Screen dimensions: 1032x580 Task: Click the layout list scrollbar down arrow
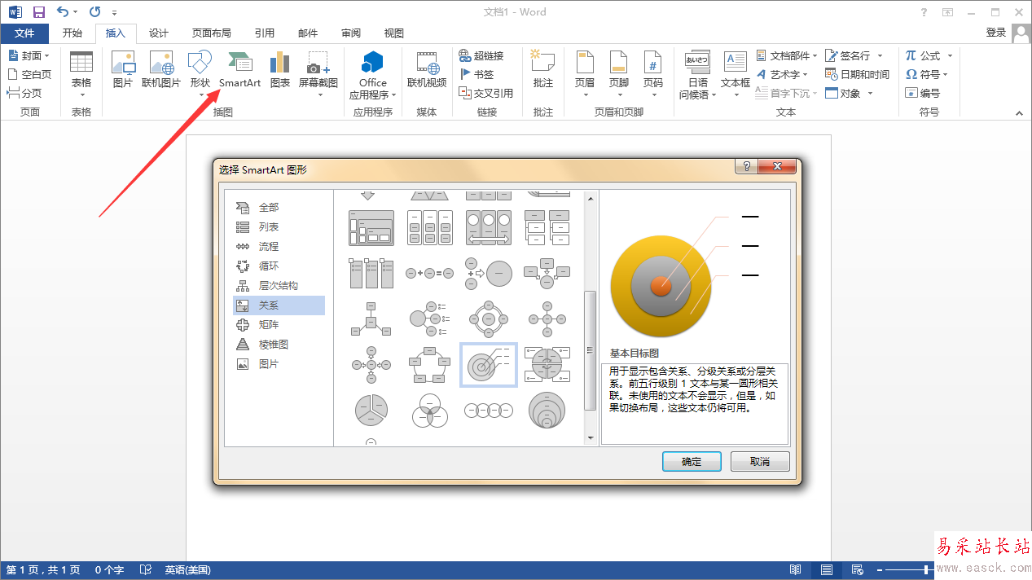coord(591,438)
